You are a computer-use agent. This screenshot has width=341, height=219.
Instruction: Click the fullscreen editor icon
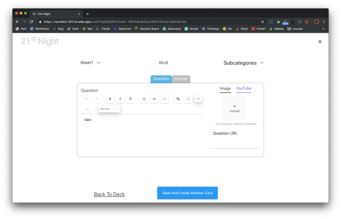click(188, 99)
